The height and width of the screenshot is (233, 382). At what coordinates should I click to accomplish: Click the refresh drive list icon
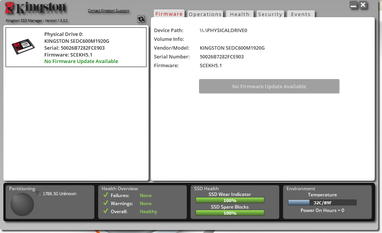click(x=141, y=19)
